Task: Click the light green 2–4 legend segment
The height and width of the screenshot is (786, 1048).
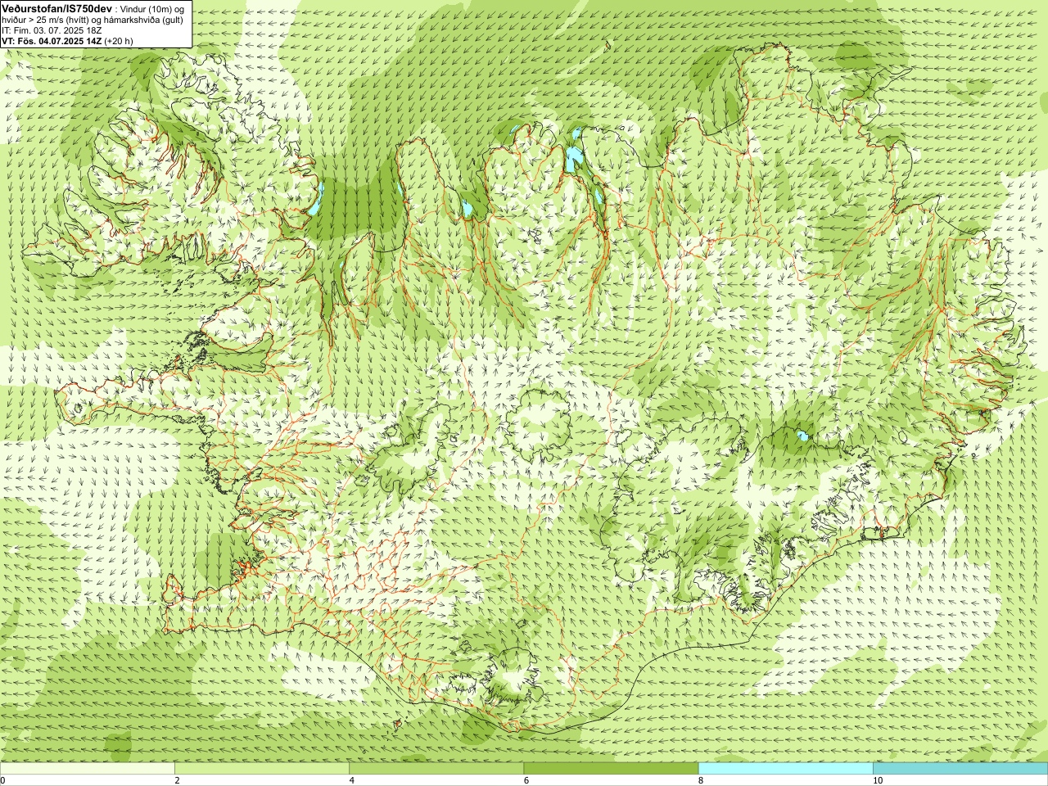Action: [262, 769]
